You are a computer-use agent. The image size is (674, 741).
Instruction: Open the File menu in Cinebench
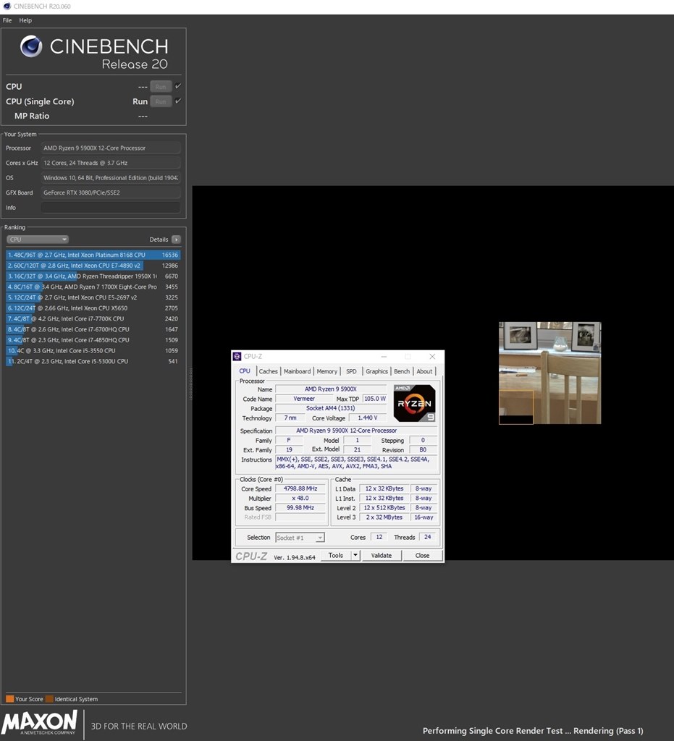7,20
